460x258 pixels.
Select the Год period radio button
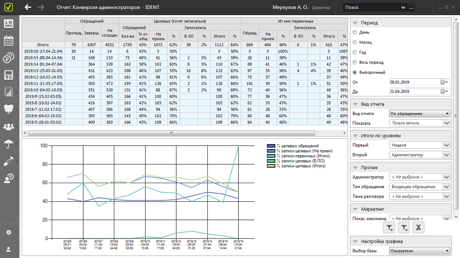pos(355,52)
